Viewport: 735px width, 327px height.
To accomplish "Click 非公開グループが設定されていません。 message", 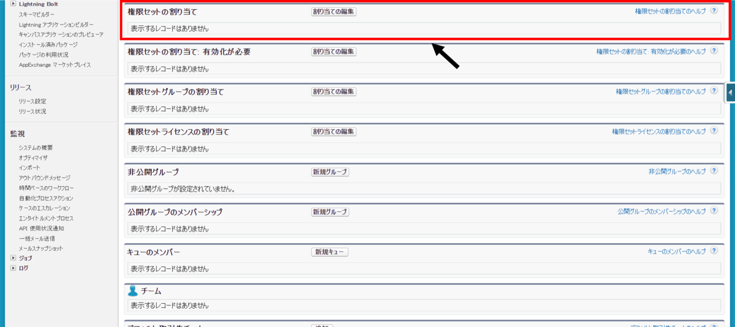I will 183,189.
